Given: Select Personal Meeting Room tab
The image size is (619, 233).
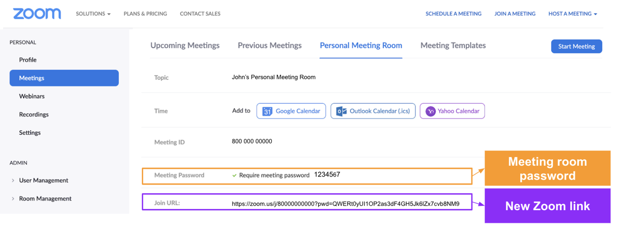Looking at the screenshot, I should pyautogui.click(x=361, y=45).
